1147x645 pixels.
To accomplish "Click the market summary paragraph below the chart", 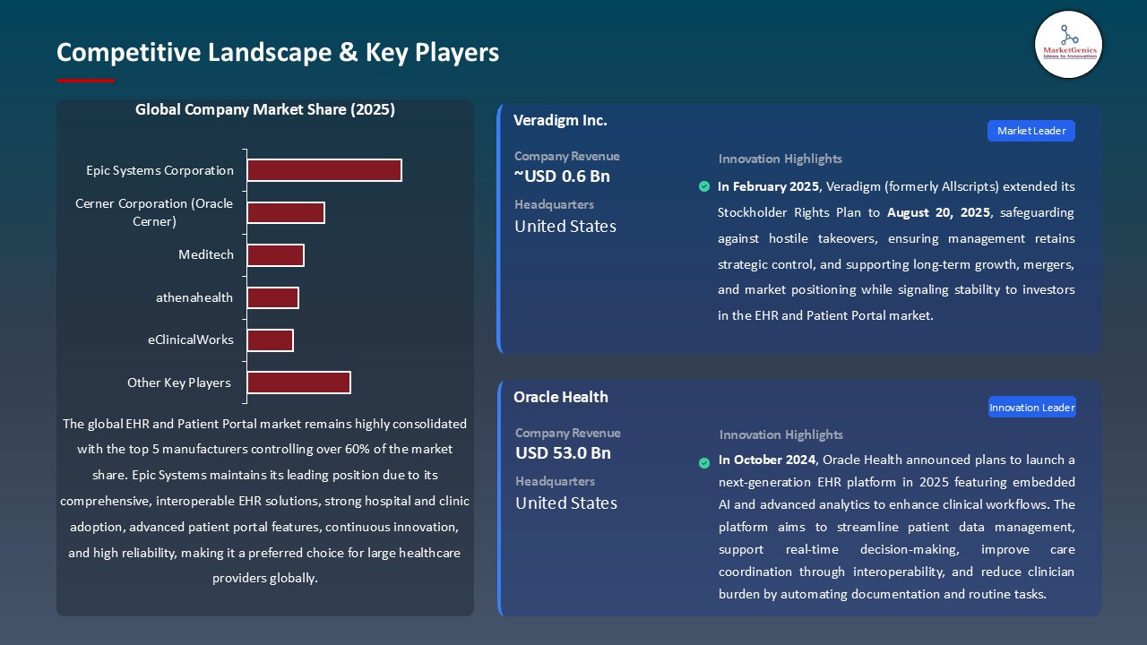I will [265, 501].
